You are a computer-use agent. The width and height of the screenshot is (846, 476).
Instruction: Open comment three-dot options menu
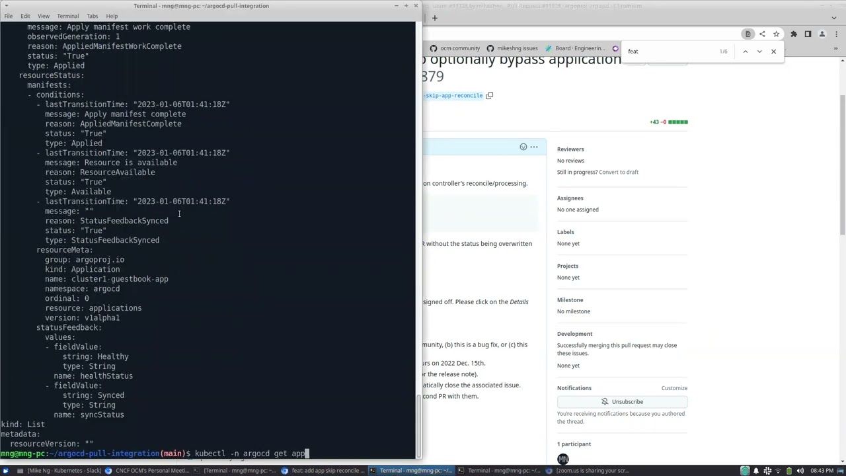(x=534, y=147)
